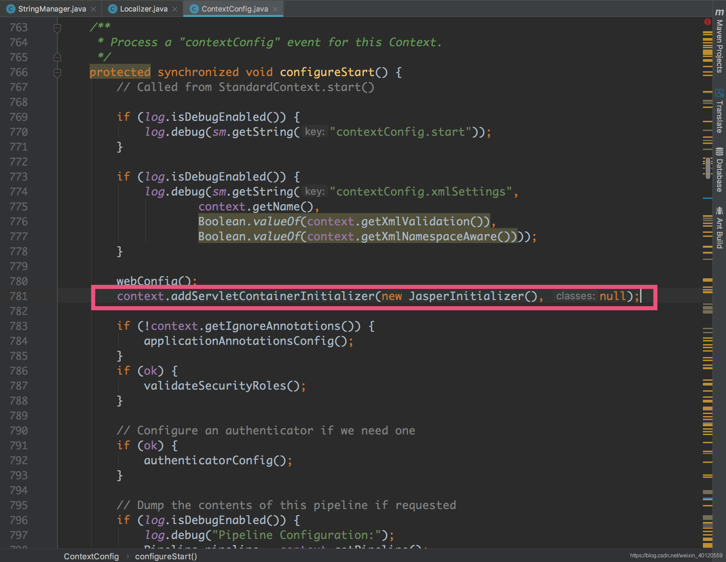Click the configureStart() breadcrumb
The image size is (726, 562).
(x=166, y=556)
